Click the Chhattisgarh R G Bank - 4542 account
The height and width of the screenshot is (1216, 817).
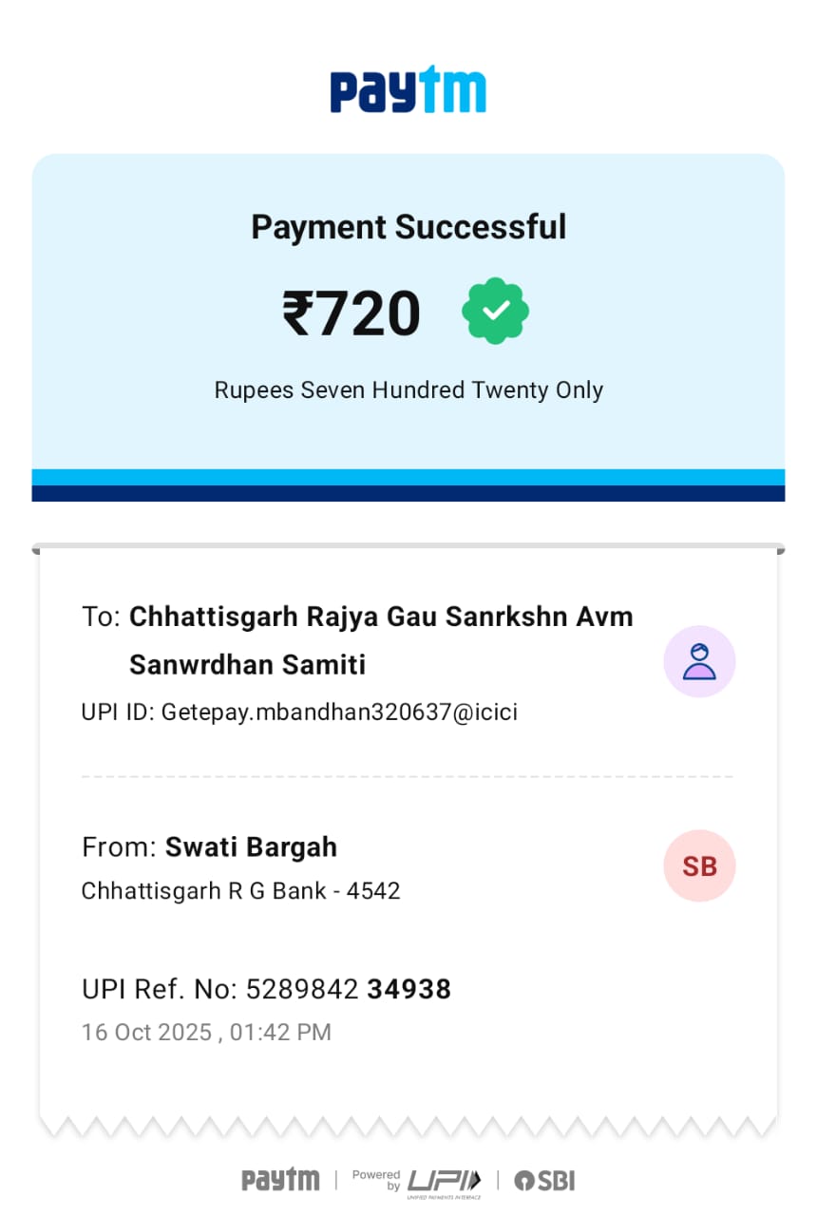(x=241, y=891)
